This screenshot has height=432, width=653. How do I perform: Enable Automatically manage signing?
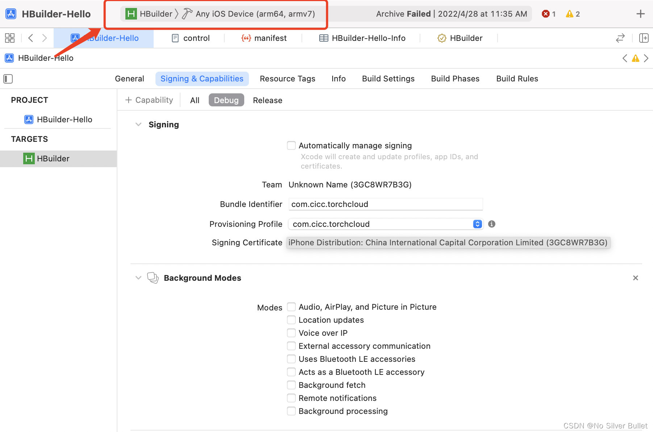point(291,145)
